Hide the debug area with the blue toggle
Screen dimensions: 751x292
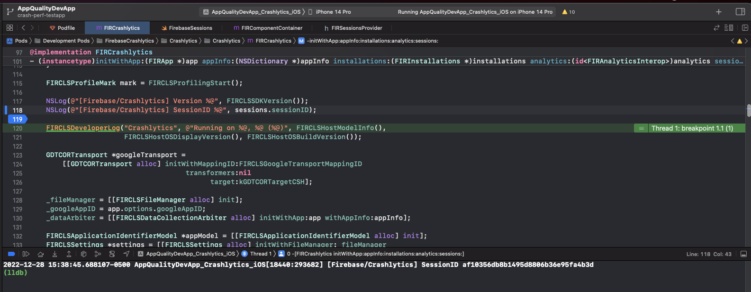click(x=11, y=254)
